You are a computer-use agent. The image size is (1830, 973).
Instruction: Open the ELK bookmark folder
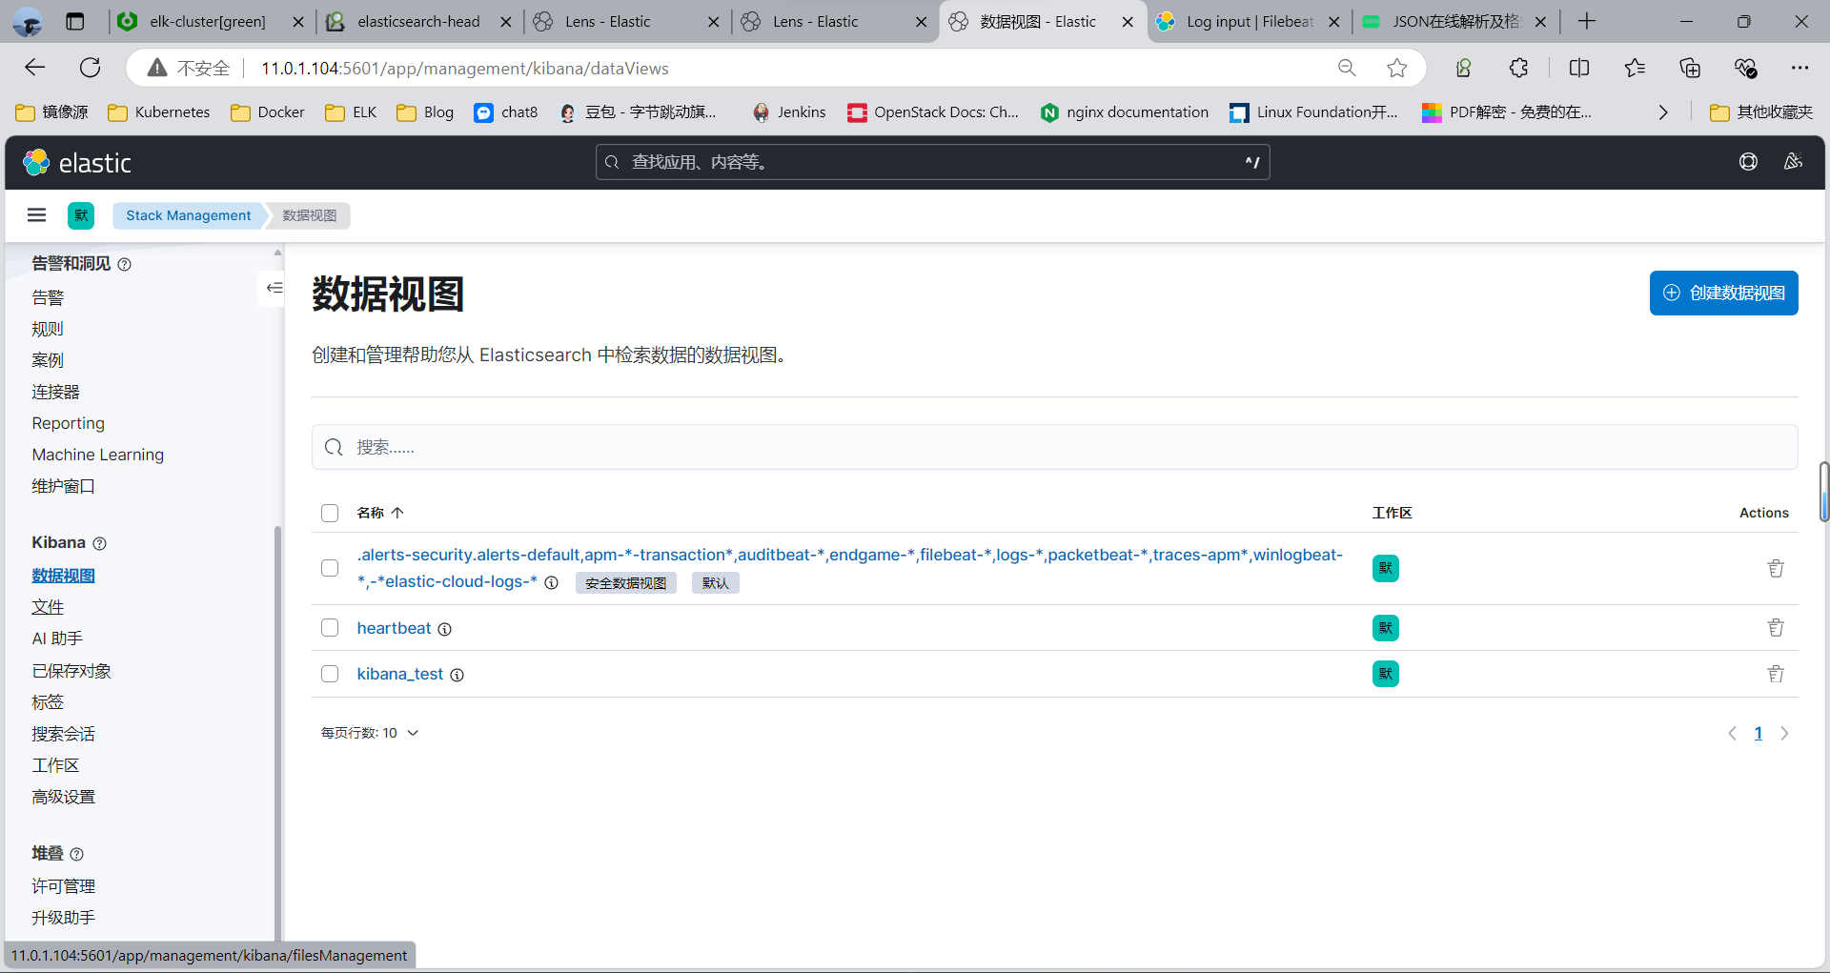[351, 112]
